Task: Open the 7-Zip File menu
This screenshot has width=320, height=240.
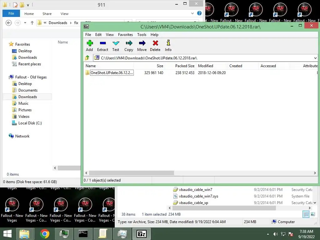Action: 88,35
